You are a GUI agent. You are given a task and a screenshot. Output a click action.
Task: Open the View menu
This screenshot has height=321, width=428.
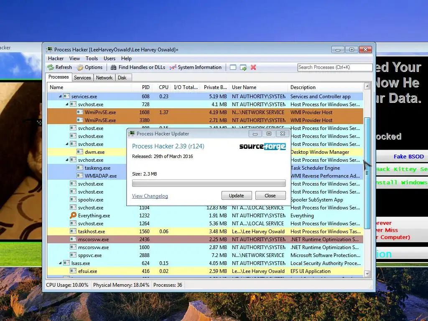(x=74, y=59)
